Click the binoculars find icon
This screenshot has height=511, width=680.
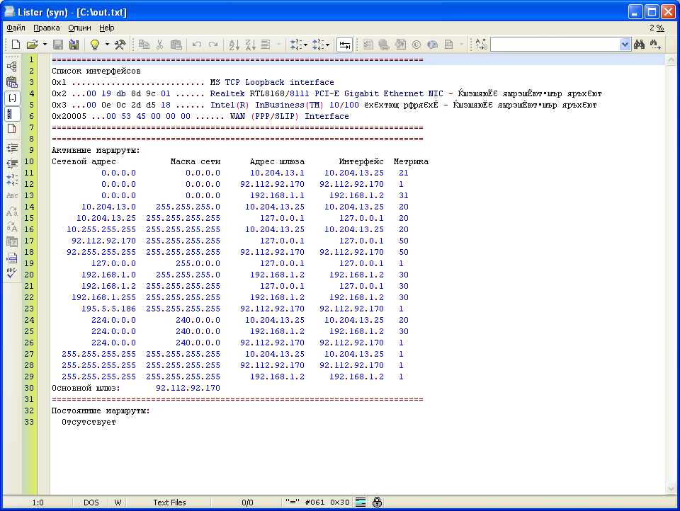click(639, 44)
